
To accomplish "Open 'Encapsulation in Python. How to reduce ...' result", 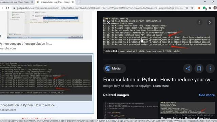I will point(29,105).
